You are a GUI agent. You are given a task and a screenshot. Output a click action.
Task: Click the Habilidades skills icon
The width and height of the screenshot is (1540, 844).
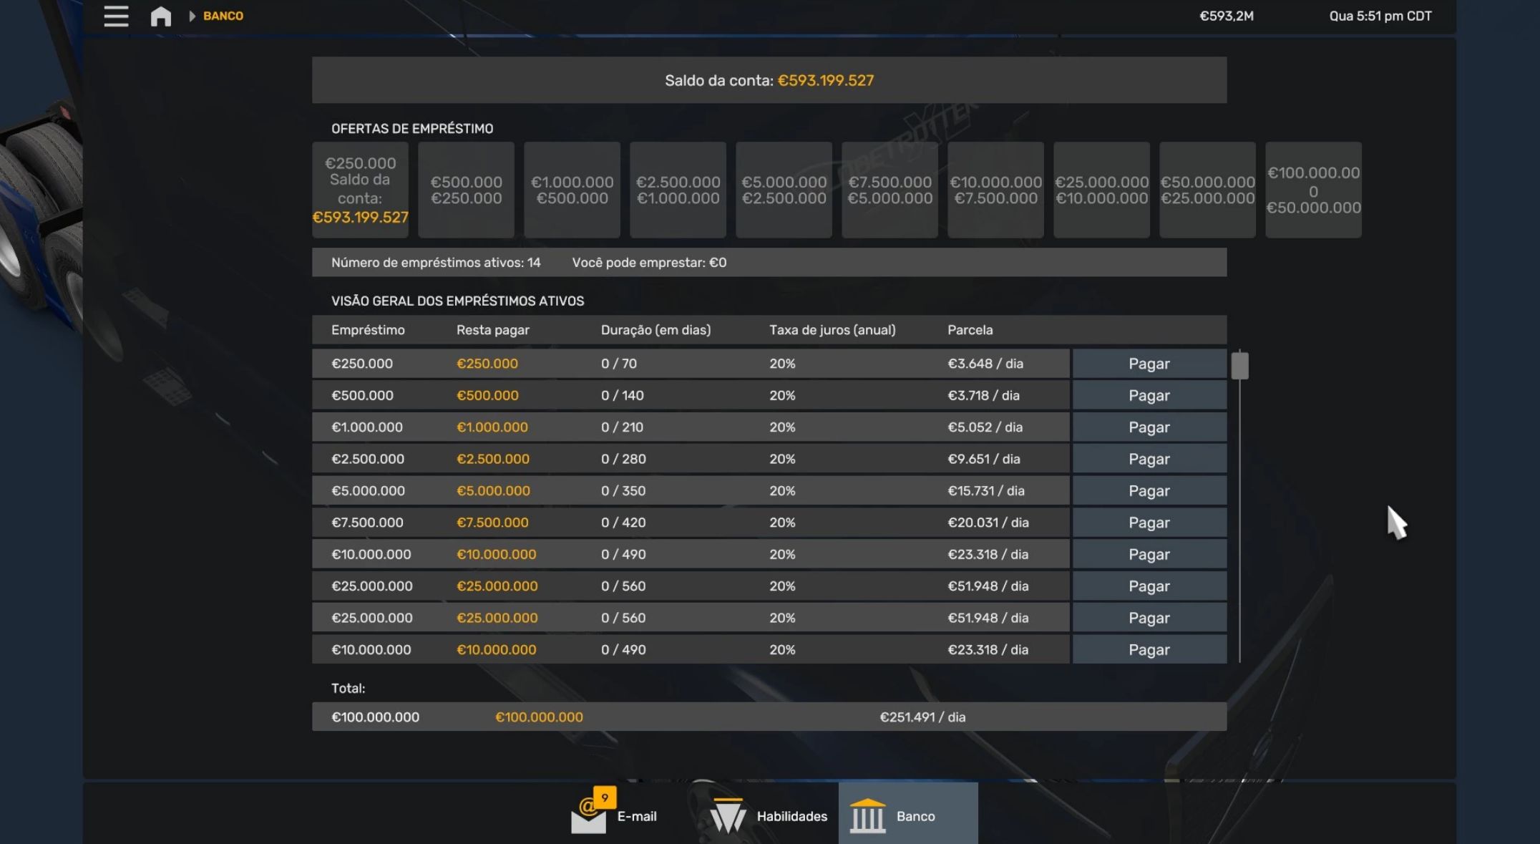(x=728, y=816)
